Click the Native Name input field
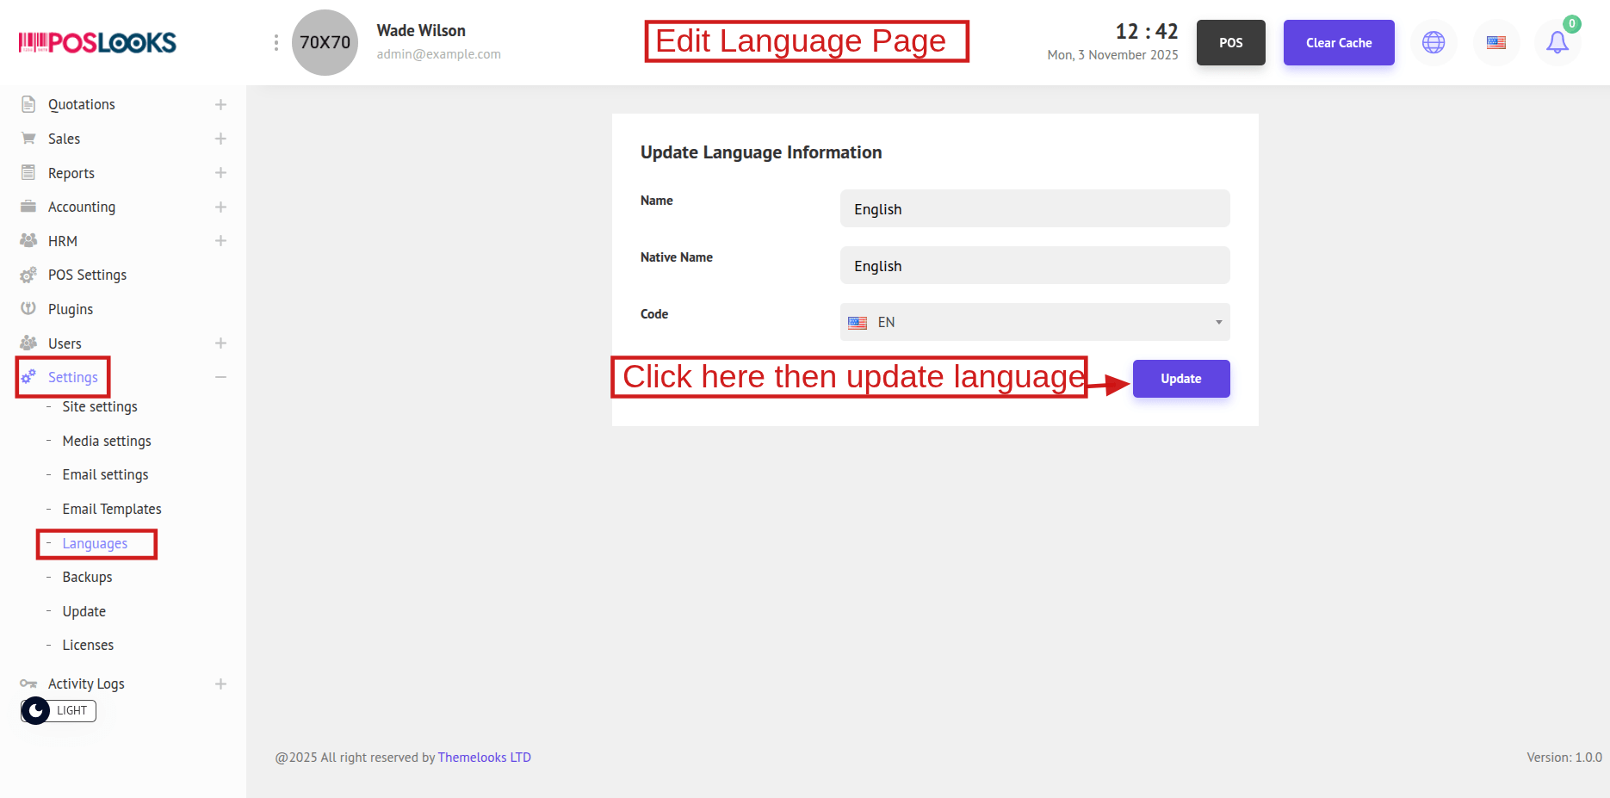Viewport: 1610px width, 798px height. coord(1034,265)
